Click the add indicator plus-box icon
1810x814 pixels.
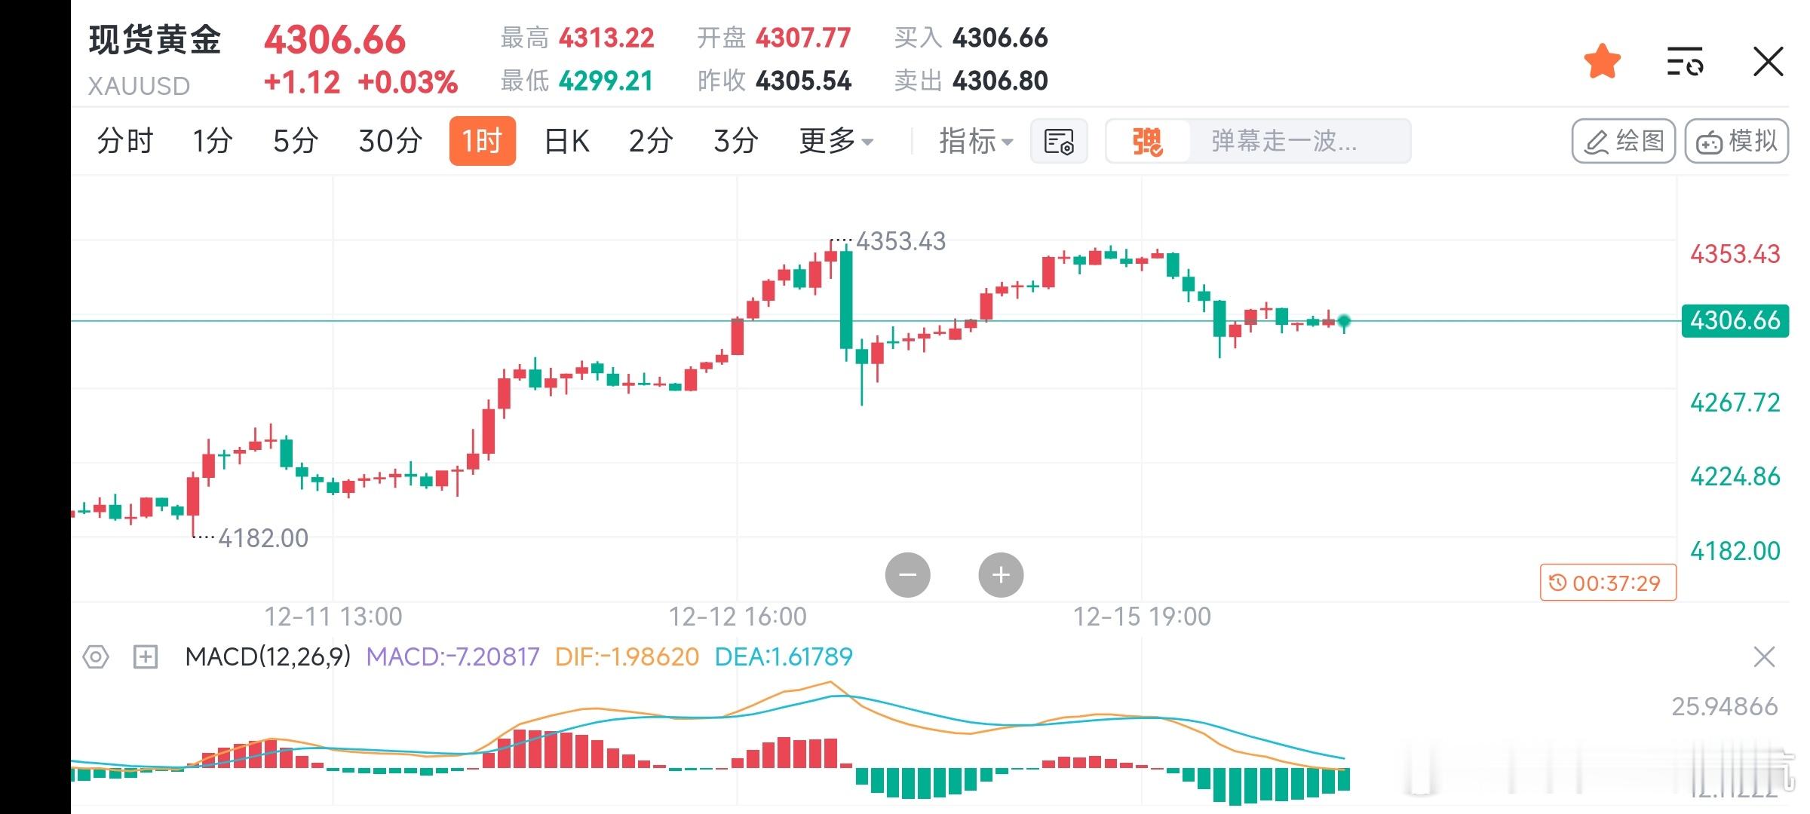pos(145,657)
